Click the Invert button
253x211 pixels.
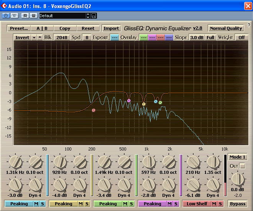(x=22, y=38)
